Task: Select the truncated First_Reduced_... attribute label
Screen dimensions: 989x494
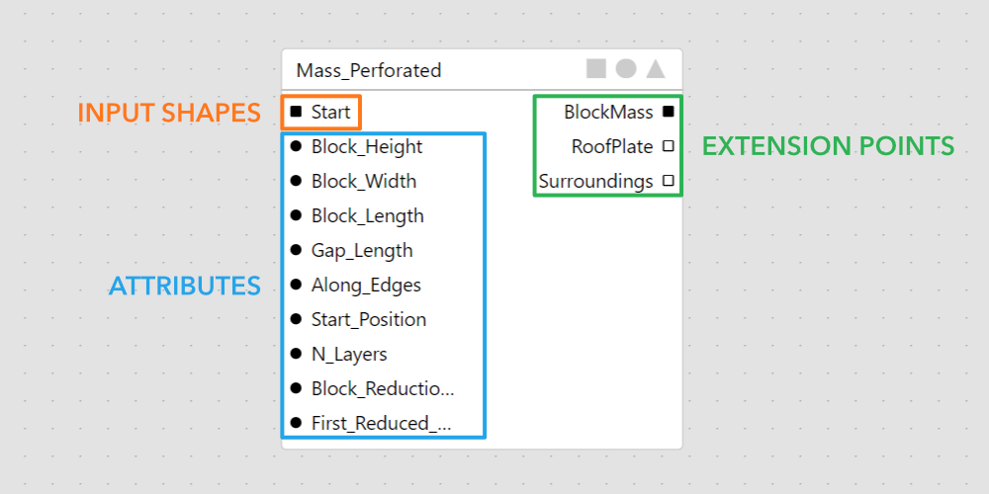Action: pyautogui.click(x=381, y=423)
